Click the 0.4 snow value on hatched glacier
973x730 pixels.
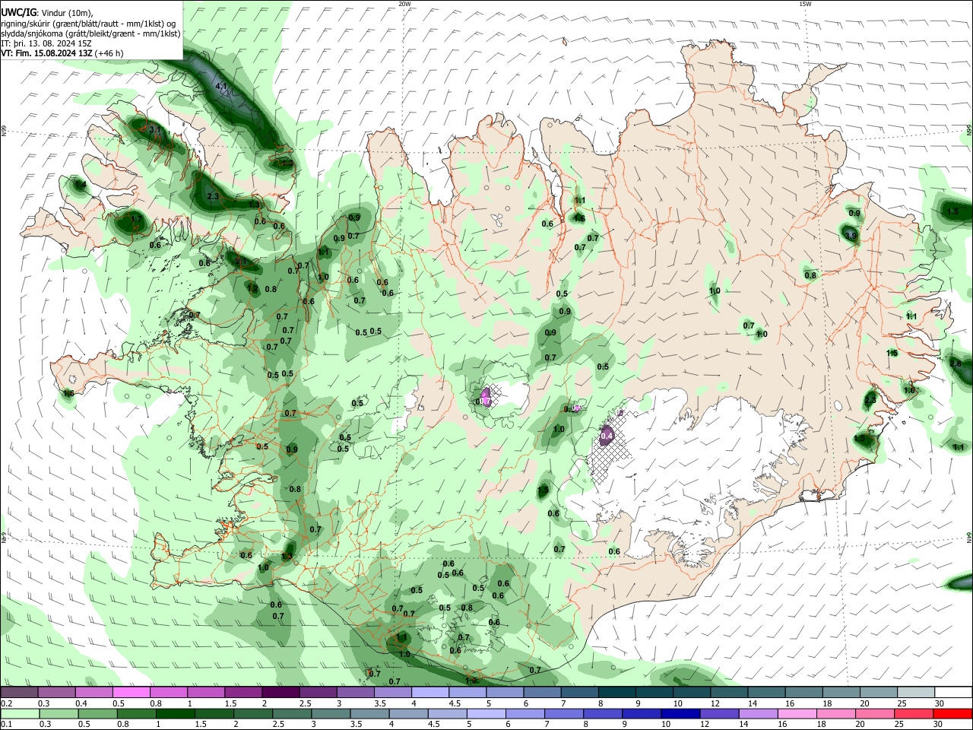607,436
